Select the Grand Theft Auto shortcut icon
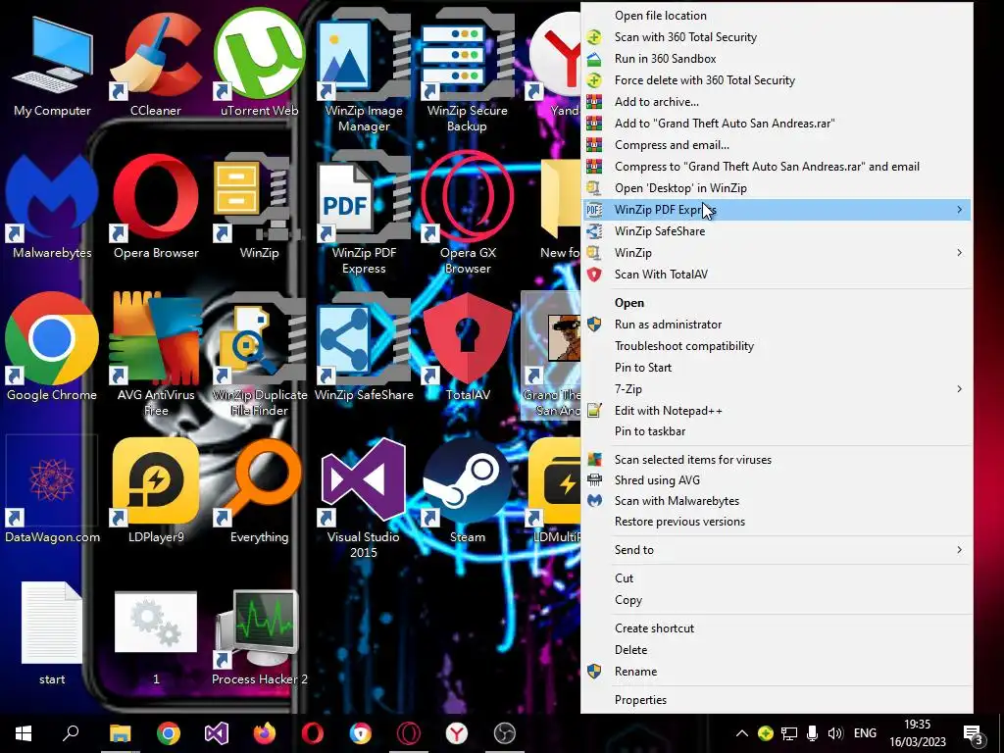1004x753 pixels. 552,356
